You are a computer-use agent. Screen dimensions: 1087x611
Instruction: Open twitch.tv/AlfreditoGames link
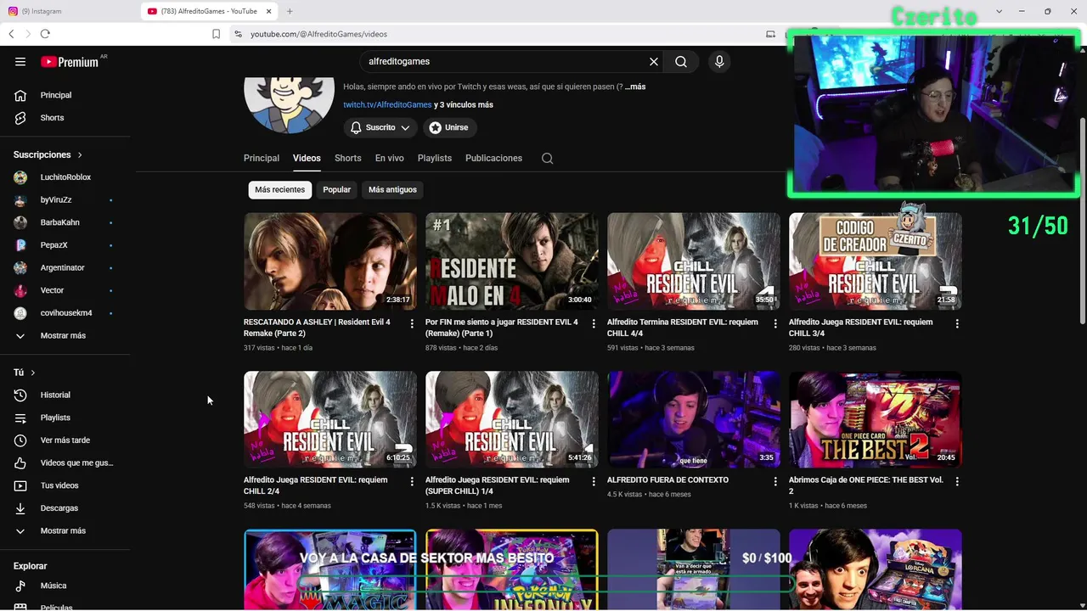387,105
